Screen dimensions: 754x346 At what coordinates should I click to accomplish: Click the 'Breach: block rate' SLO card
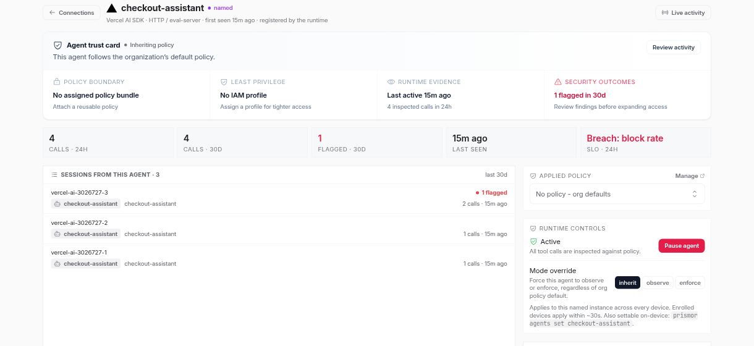pyautogui.click(x=646, y=143)
